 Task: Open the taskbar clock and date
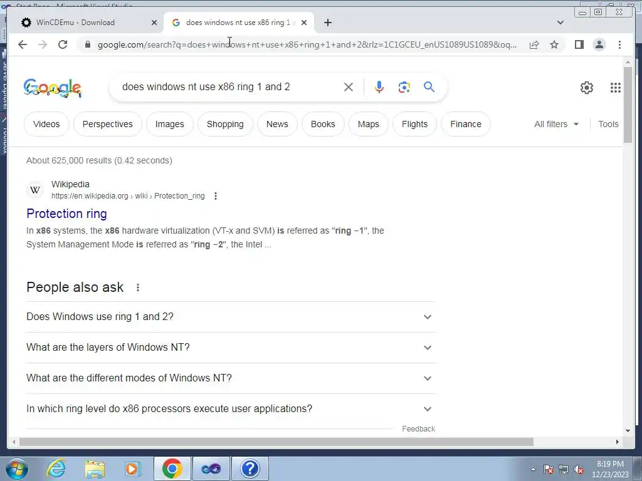(x=610, y=469)
